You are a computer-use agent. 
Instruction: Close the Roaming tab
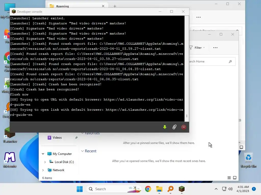coord(103,6)
